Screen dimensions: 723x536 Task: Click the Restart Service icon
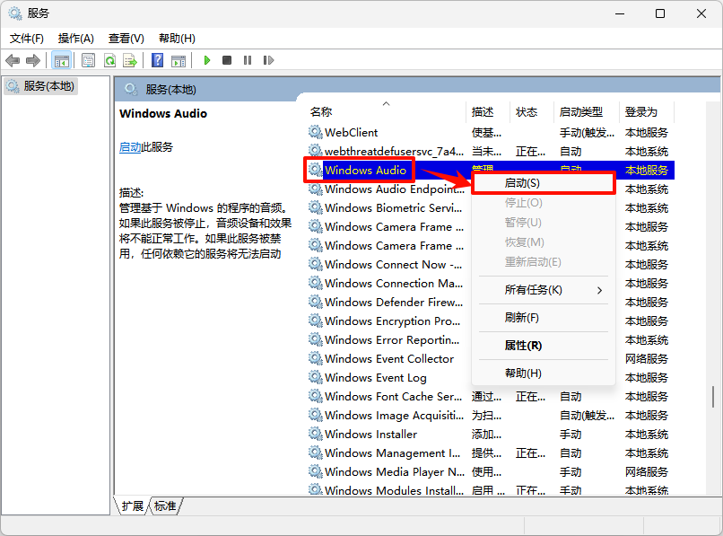click(266, 60)
